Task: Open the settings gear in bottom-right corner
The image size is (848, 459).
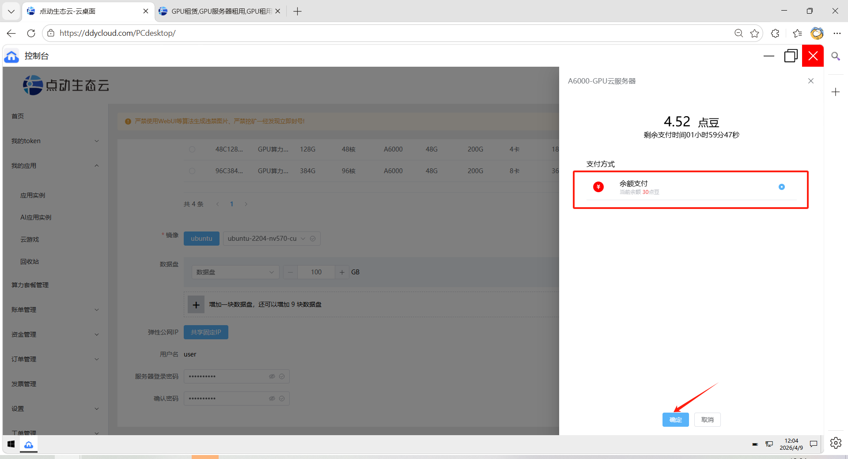Action: coord(835,443)
